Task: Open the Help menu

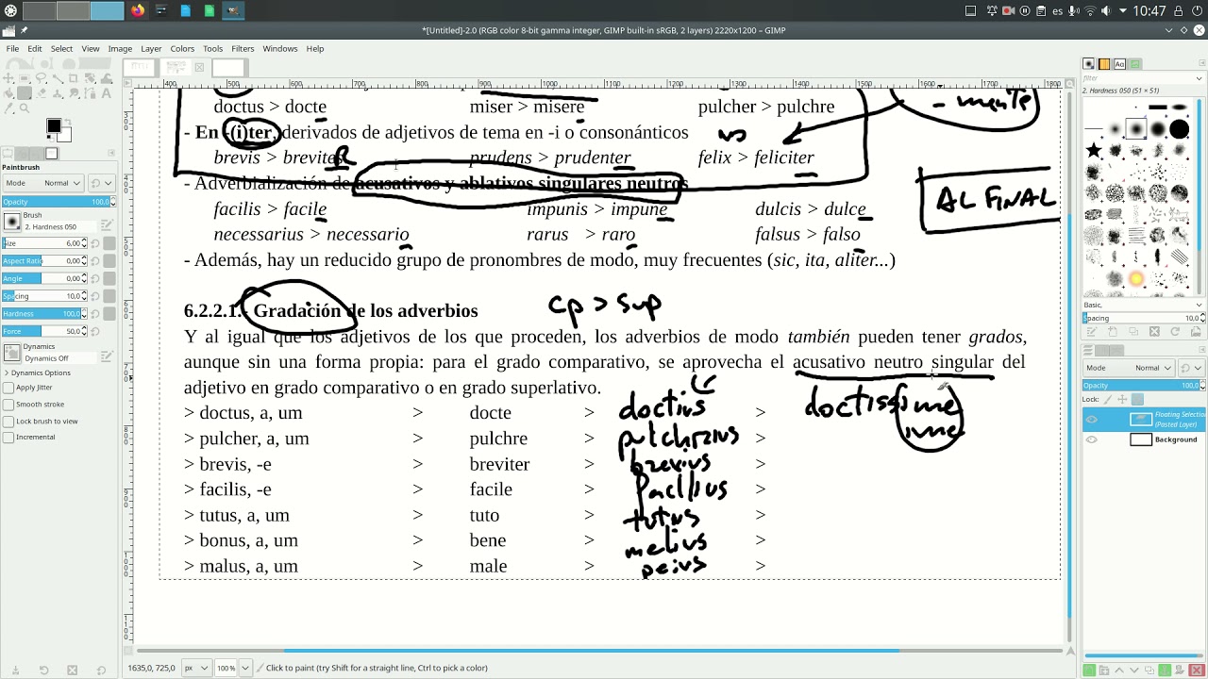Action: [x=315, y=49]
